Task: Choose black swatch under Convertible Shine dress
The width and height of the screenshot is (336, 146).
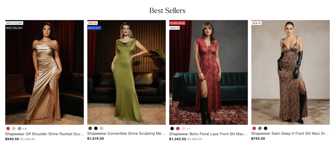Action: point(96,128)
